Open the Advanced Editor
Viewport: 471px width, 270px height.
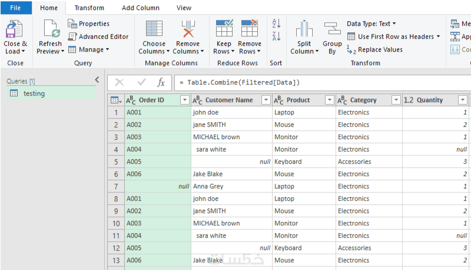point(98,36)
